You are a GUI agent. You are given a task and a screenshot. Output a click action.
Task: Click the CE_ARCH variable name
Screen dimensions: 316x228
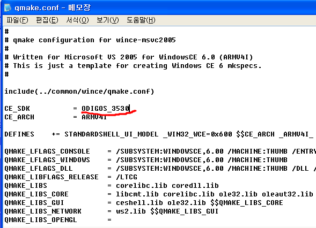point(19,117)
